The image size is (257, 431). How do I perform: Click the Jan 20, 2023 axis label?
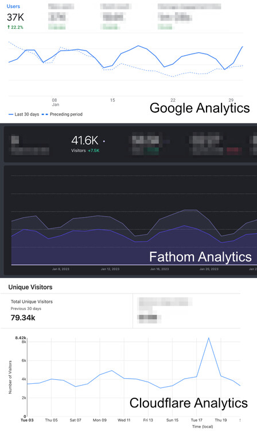click(x=209, y=269)
